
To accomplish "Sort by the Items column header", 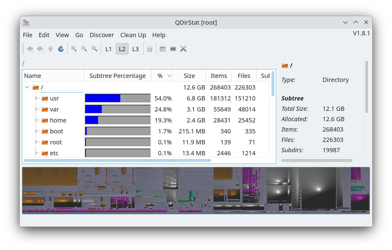I will [x=219, y=76].
